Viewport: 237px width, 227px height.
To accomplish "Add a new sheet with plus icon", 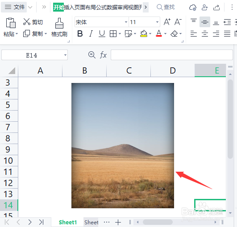I will (118, 223).
